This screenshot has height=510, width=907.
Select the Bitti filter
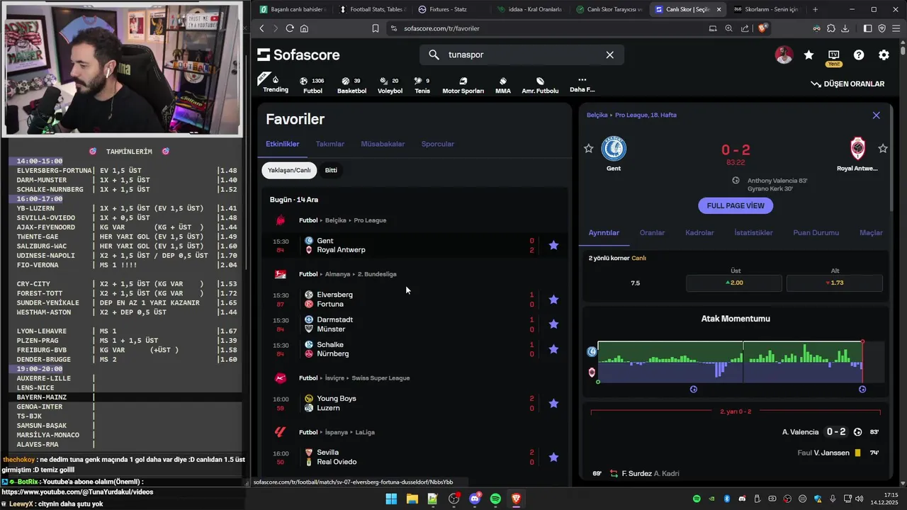[331, 170]
